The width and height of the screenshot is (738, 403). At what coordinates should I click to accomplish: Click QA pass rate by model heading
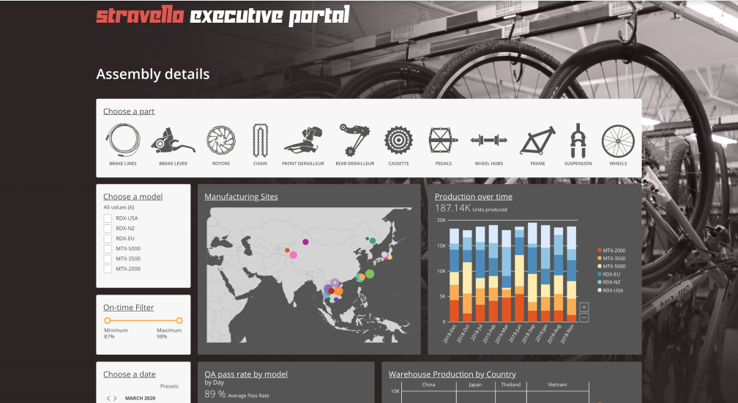[x=246, y=374]
